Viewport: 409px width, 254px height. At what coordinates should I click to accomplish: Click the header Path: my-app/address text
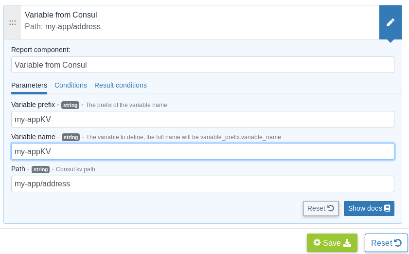tap(63, 27)
